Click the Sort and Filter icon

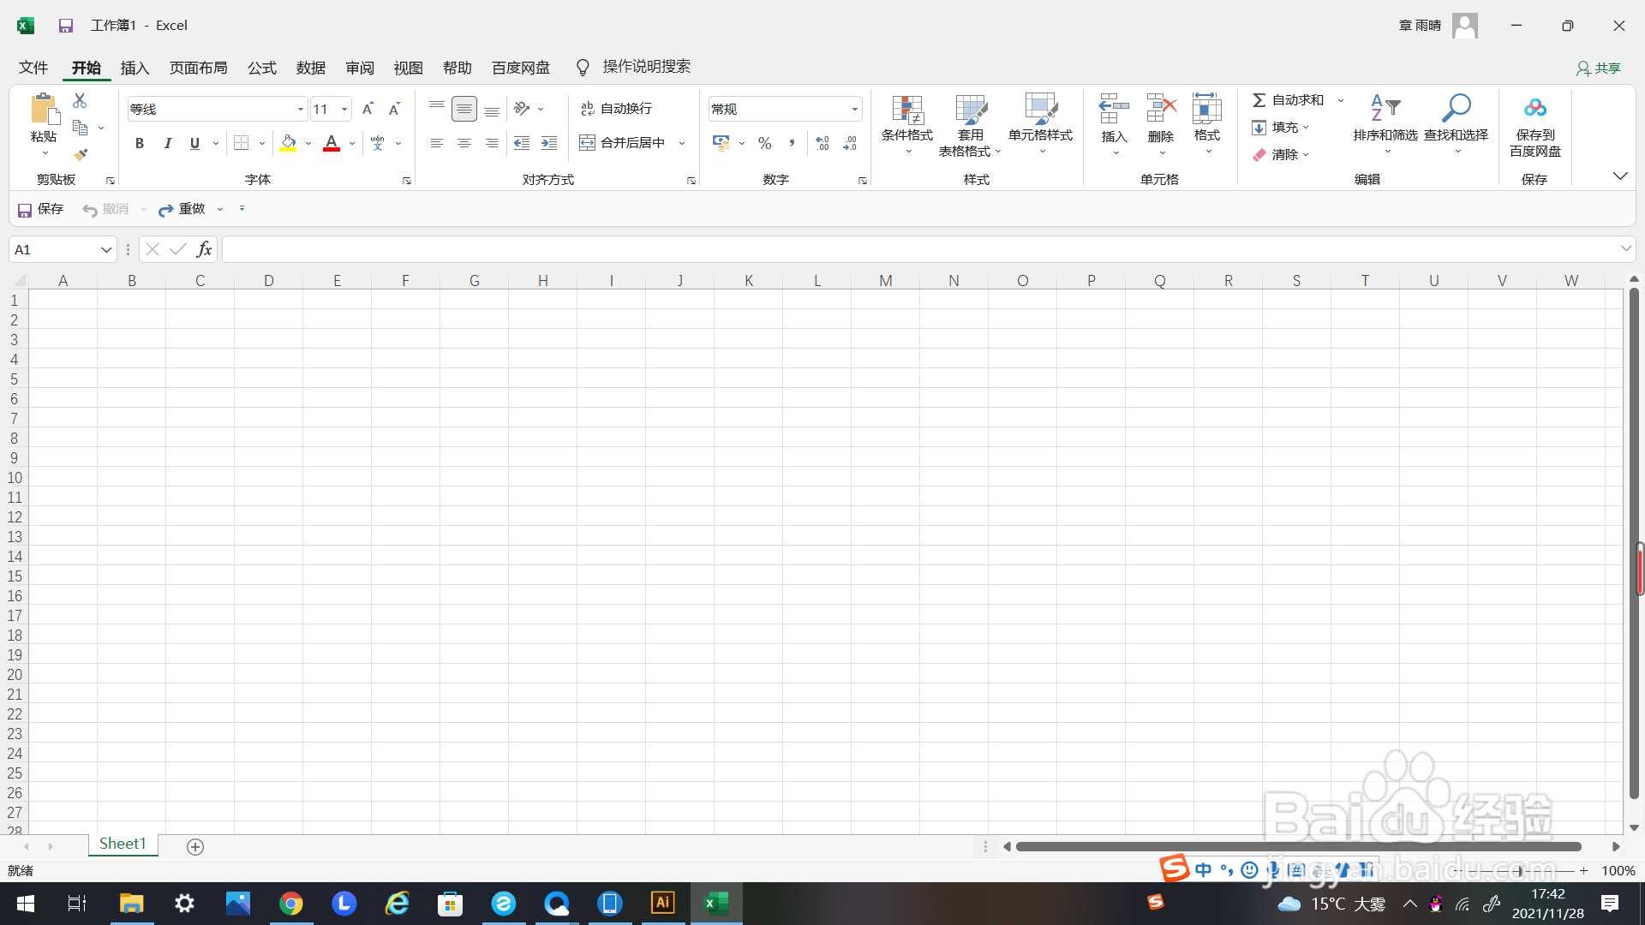point(1385,110)
